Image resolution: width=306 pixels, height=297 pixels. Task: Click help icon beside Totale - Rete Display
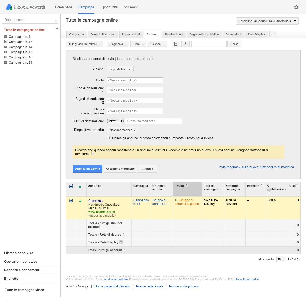pyautogui.click(x=121, y=242)
